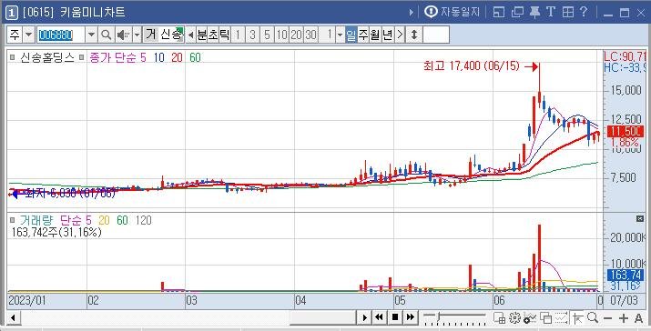651x331 pixels.
Task: Click the vertical expand arrows icon
Action: coord(414,35)
